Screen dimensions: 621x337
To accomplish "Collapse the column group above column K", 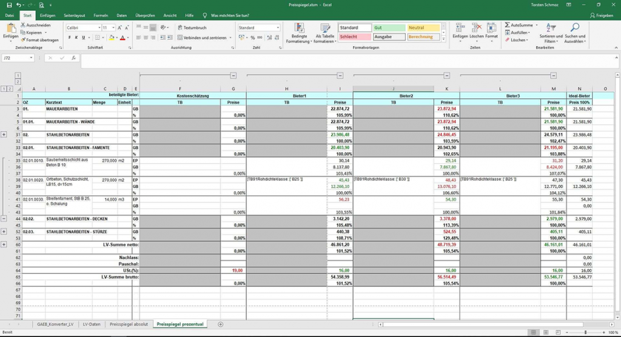I will [447, 76].
